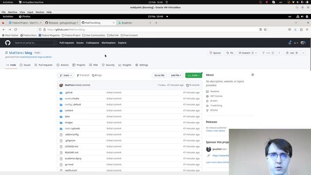Open the .github folder
The width and height of the screenshot is (311, 175).
69,93
